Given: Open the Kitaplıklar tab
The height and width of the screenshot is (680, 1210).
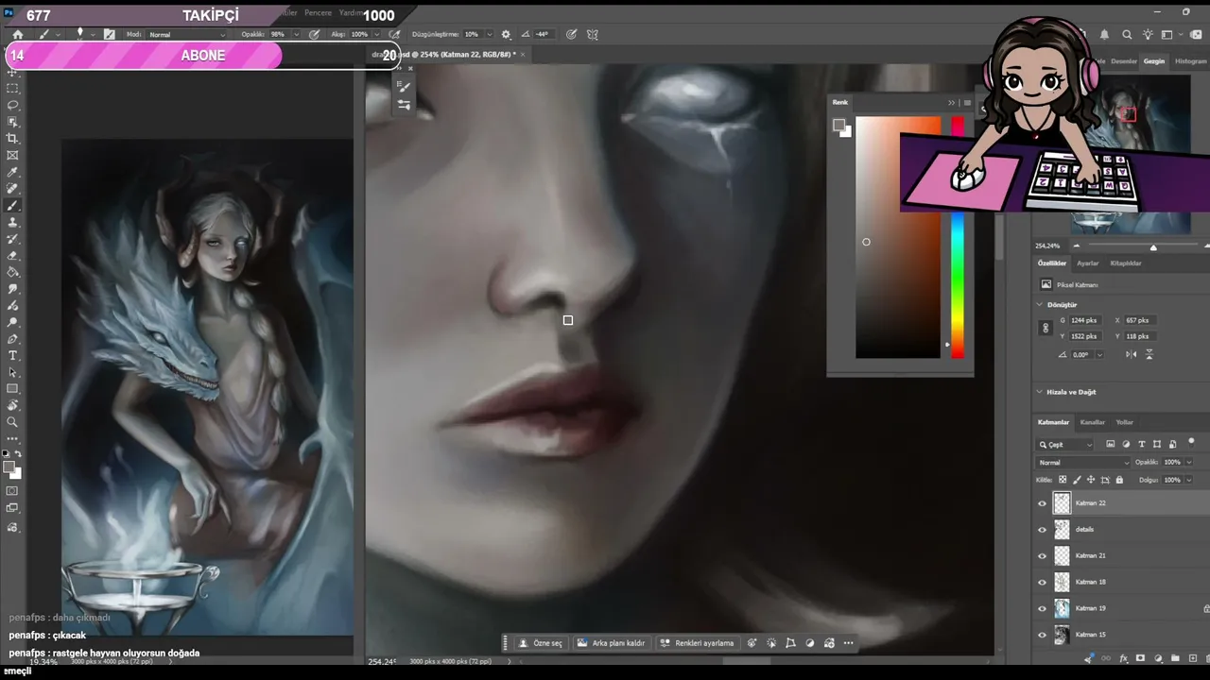Looking at the screenshot, I should [1126, 263].
